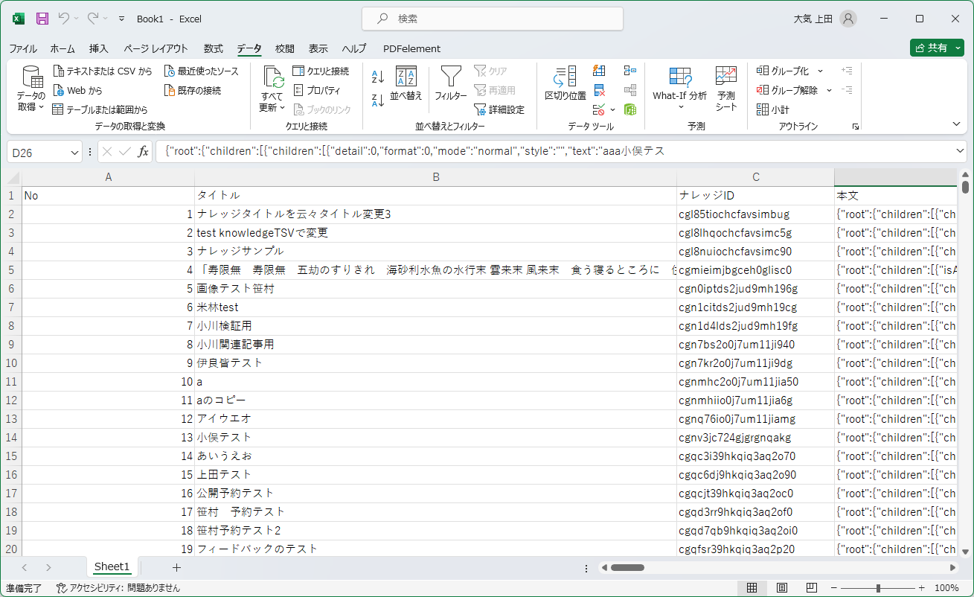The height and width of the screenshot is (597, 974).
Task: Create a 予測シート forecast sheet
Action: 726,89
